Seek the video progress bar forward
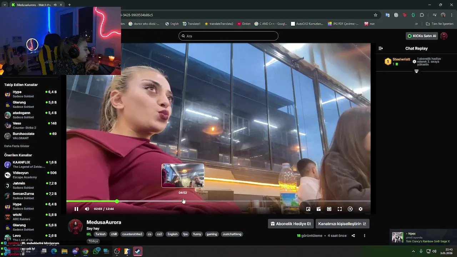This screenshot has height=257, width=457. (219, 201)
